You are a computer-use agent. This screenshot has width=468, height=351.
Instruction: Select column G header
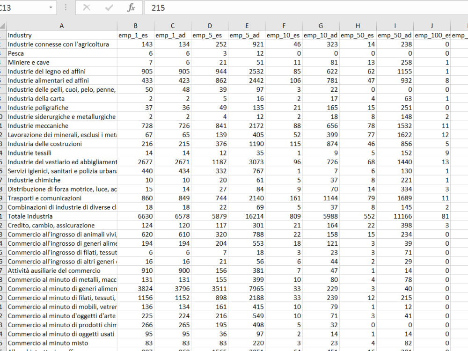click(x=321, y=26)
